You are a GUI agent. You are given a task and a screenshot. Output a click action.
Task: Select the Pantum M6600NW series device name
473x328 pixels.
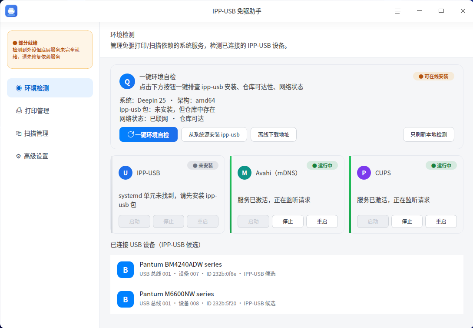tap(176, 294)
